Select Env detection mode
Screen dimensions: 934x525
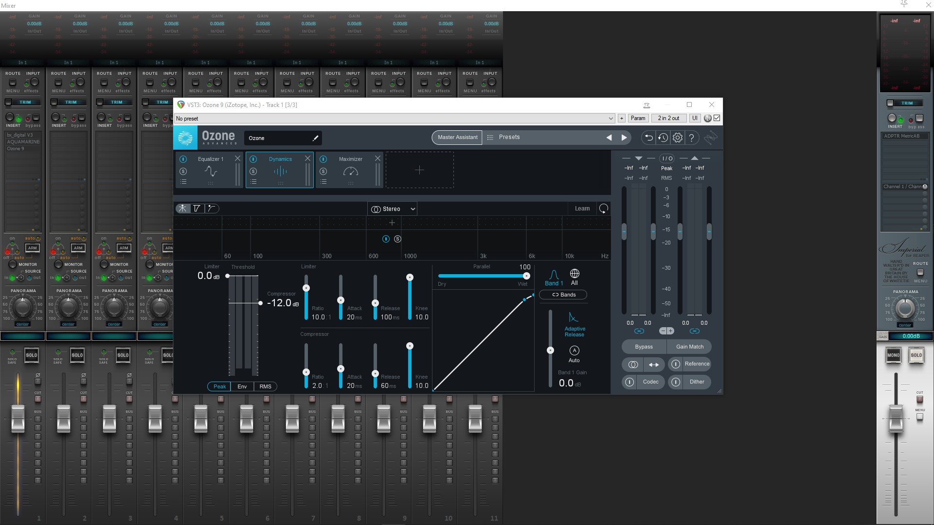(242, 386)
